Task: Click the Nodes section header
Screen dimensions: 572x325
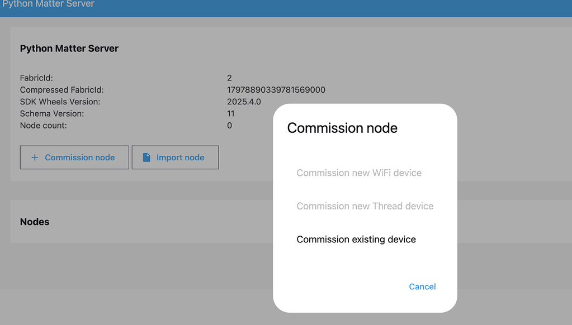Action: pos(35,222)
